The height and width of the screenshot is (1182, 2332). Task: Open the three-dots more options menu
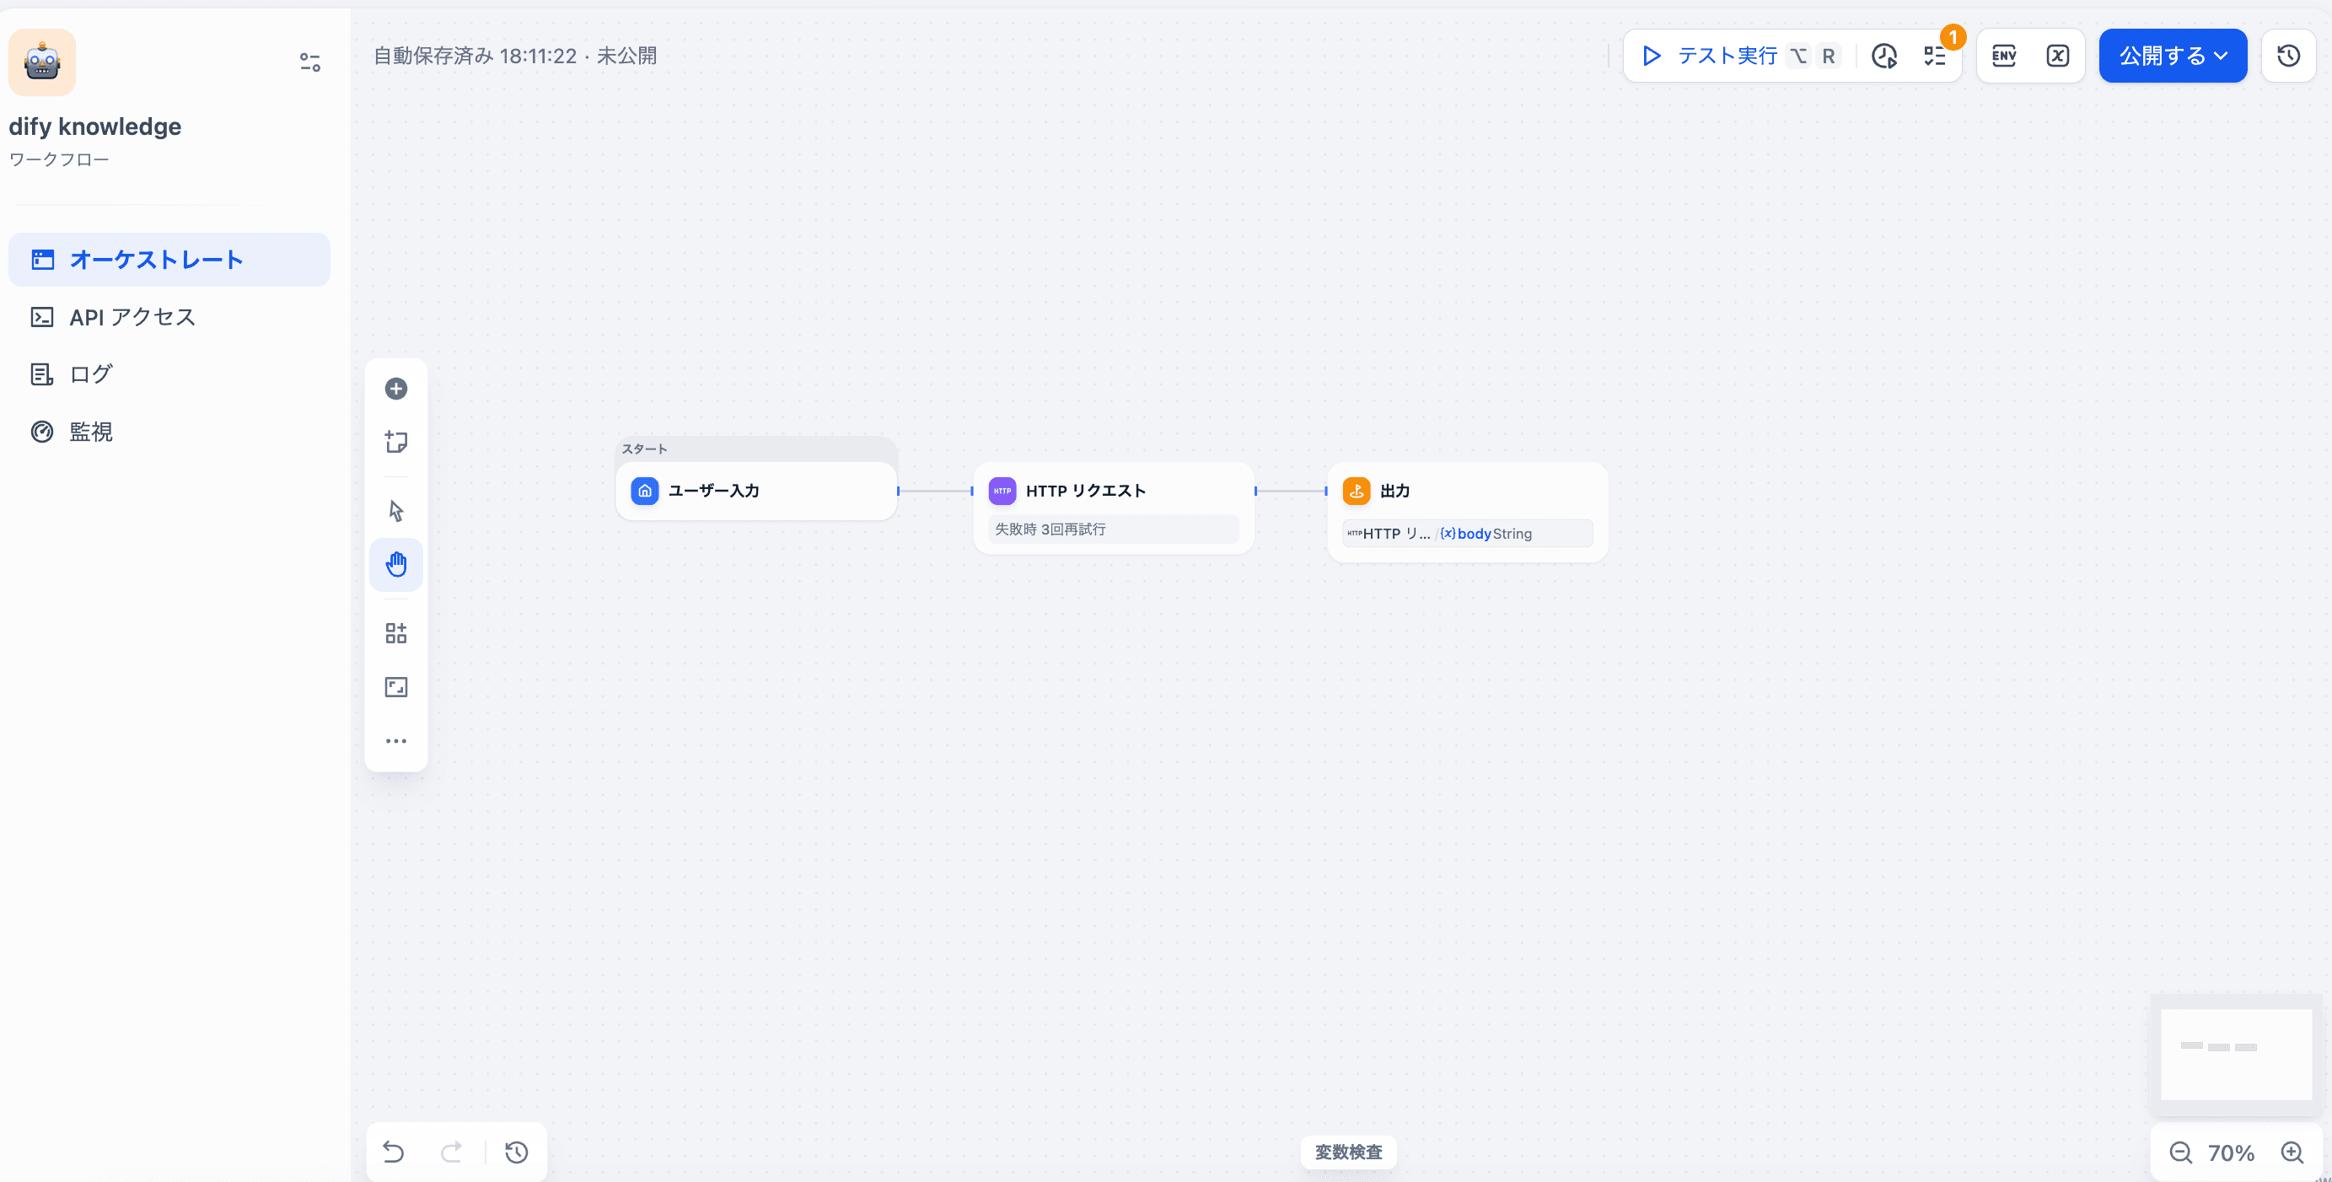(395, 741)
